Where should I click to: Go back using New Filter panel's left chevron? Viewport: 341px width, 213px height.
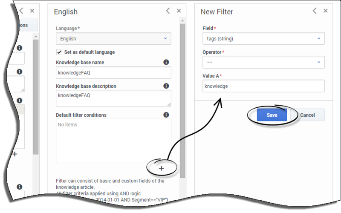pos(315,11)
